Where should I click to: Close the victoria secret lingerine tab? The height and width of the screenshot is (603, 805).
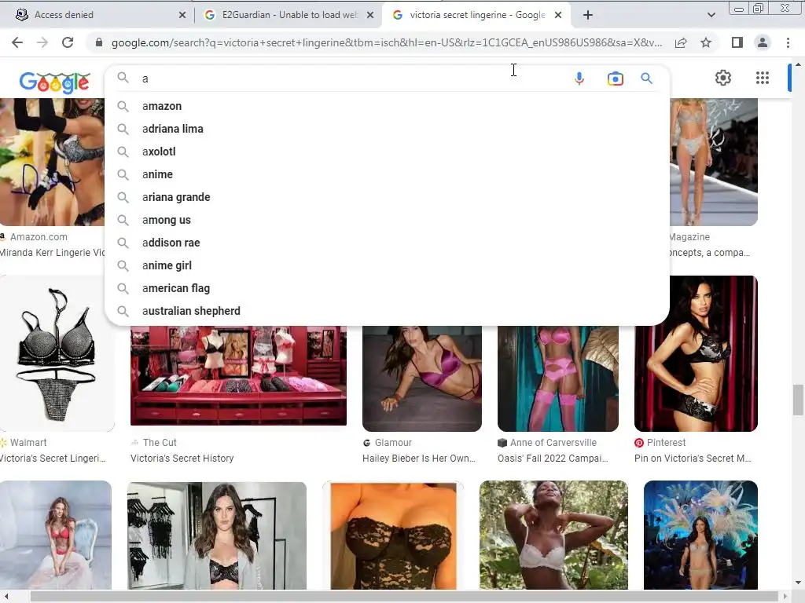(x=558, y=15)
